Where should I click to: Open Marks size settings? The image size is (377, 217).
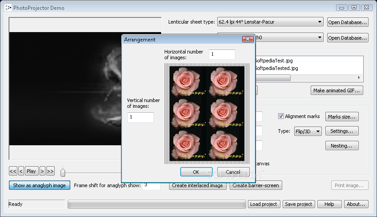coord(342,117)
